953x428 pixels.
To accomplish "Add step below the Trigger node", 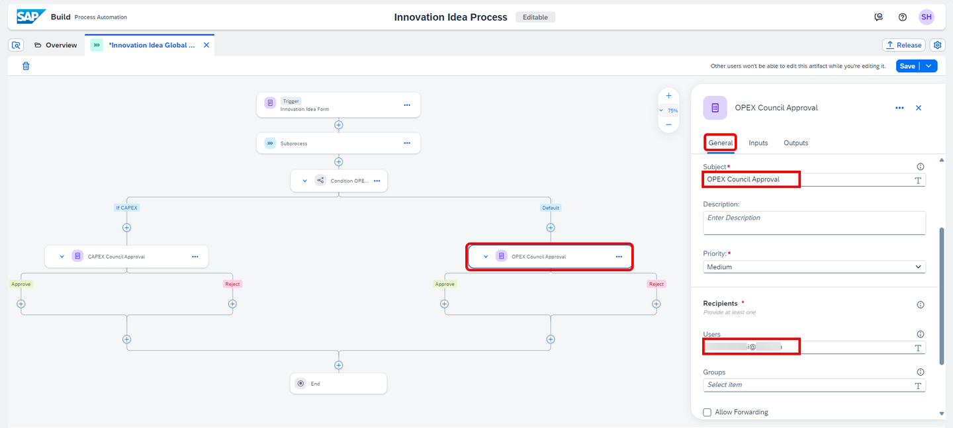I will pyautogui.click(x=338, y=124).
